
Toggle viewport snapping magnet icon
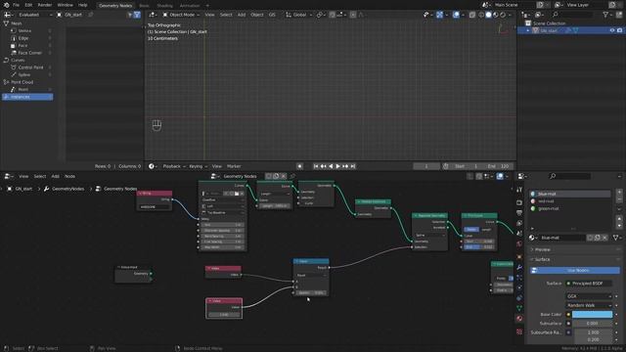pos(333,15)
